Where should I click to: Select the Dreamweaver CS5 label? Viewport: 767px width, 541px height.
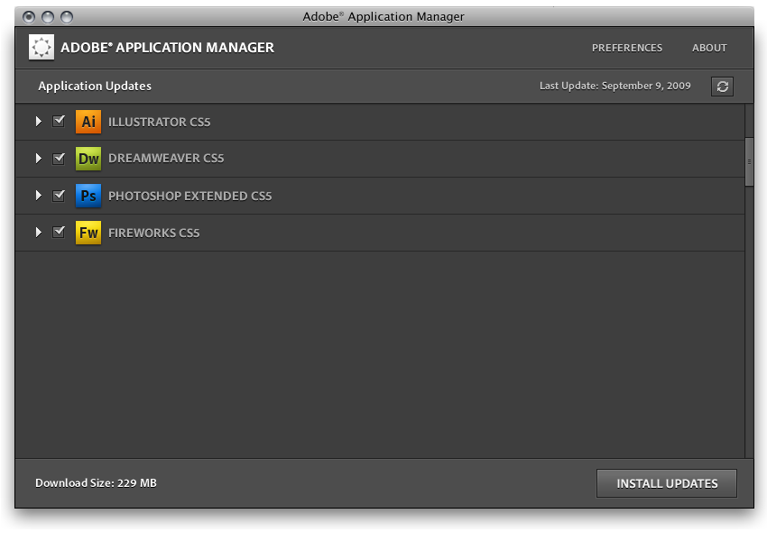click(x=166, y=159)
